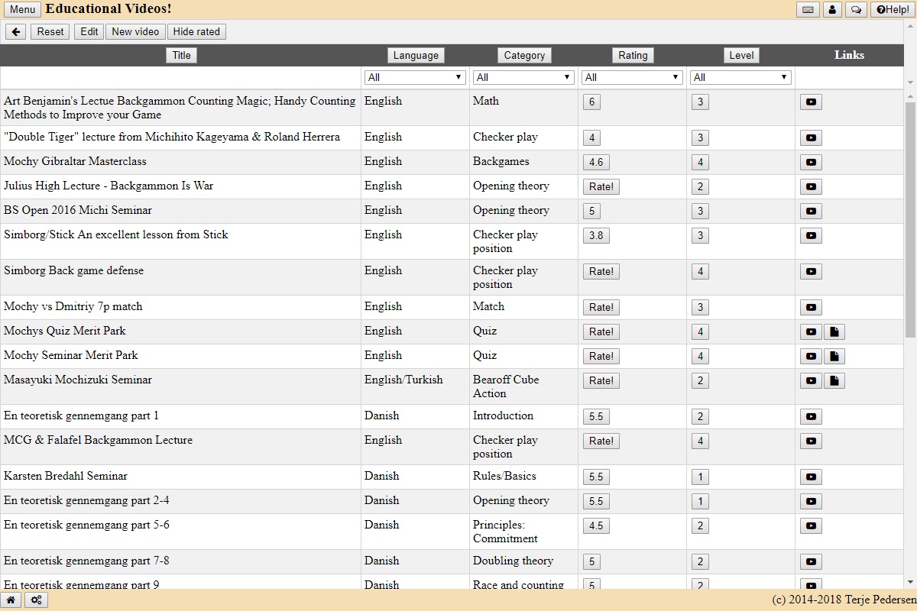Select the "Karsten Bredahl Seminar" title

coord(66,477)
